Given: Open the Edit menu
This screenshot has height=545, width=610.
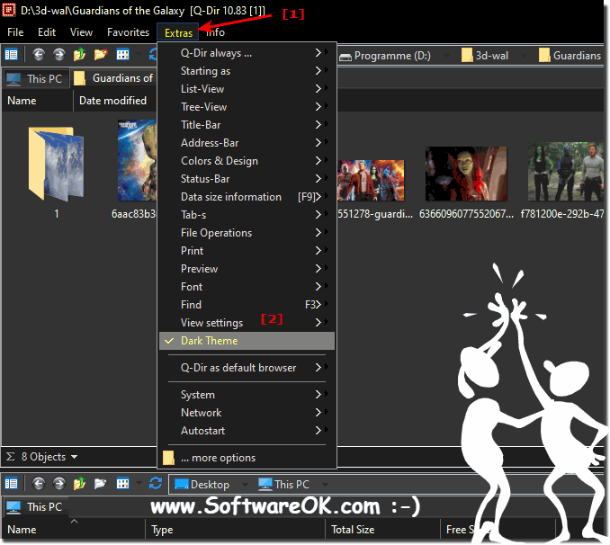Looking at the screenshot, I should click(47, 32).
